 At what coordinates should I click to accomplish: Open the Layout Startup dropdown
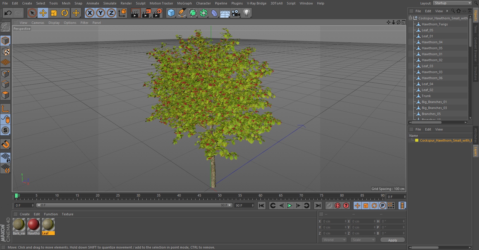click(452, 3)
